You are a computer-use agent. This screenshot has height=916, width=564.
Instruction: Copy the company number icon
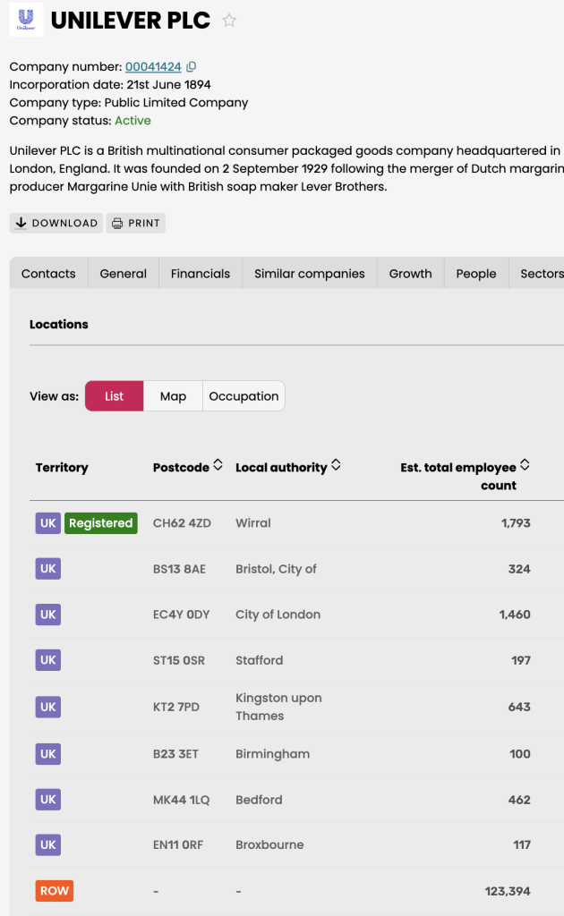192,67
